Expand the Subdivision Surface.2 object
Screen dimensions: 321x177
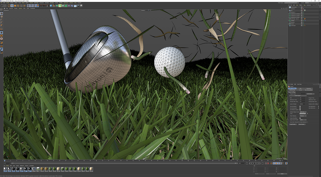[x=289, y=14]
